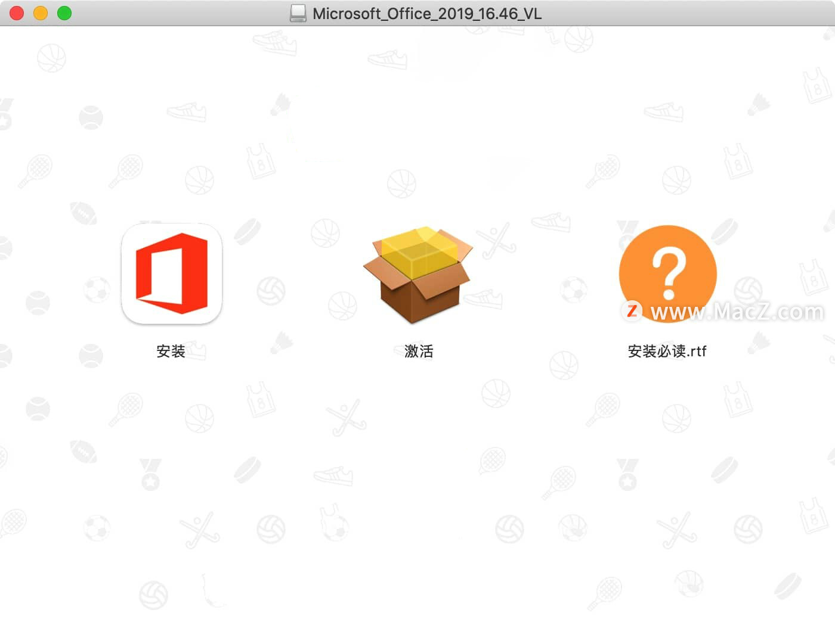The image size is (835, 622).
Task: Click the 安装 file name label
Action: click(171, 352)
